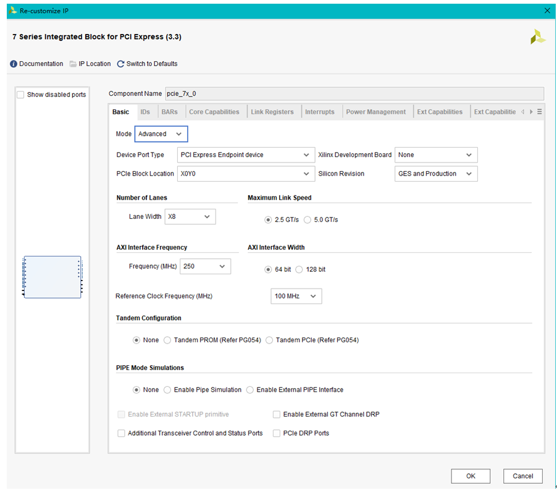The width and height of the screenshot is (557, 490).
Task: Click the OK button
Action: click(x=471, y=476)
